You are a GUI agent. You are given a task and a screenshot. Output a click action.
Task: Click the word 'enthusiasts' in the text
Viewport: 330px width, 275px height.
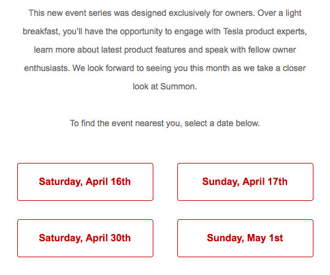point(45,68)
